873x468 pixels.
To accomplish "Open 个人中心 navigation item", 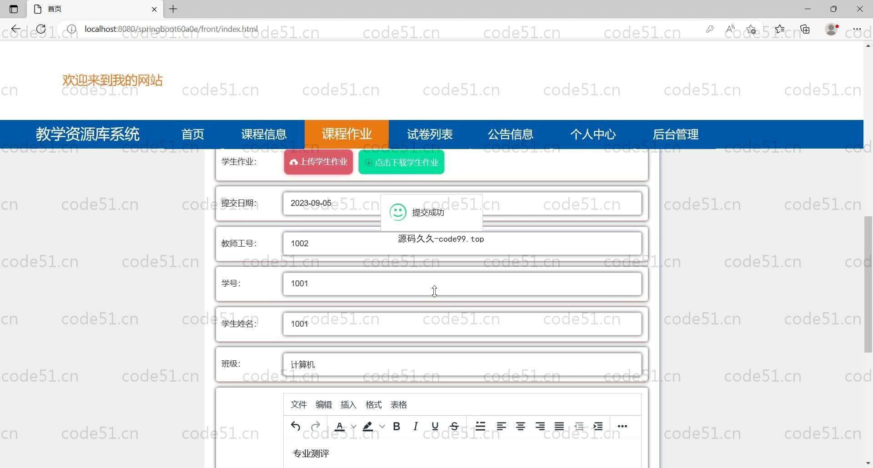I will tap(593, 134).
